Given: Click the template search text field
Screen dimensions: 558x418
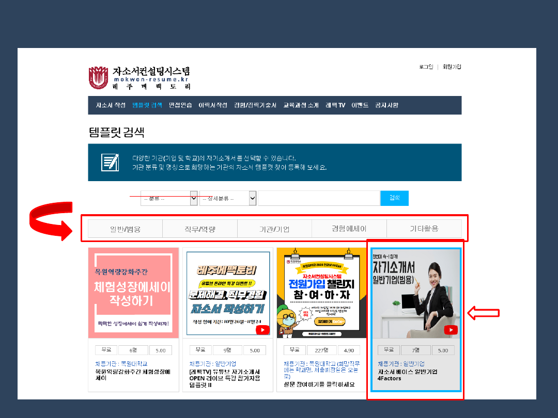Looking at the screenshot, I should 319,198.
